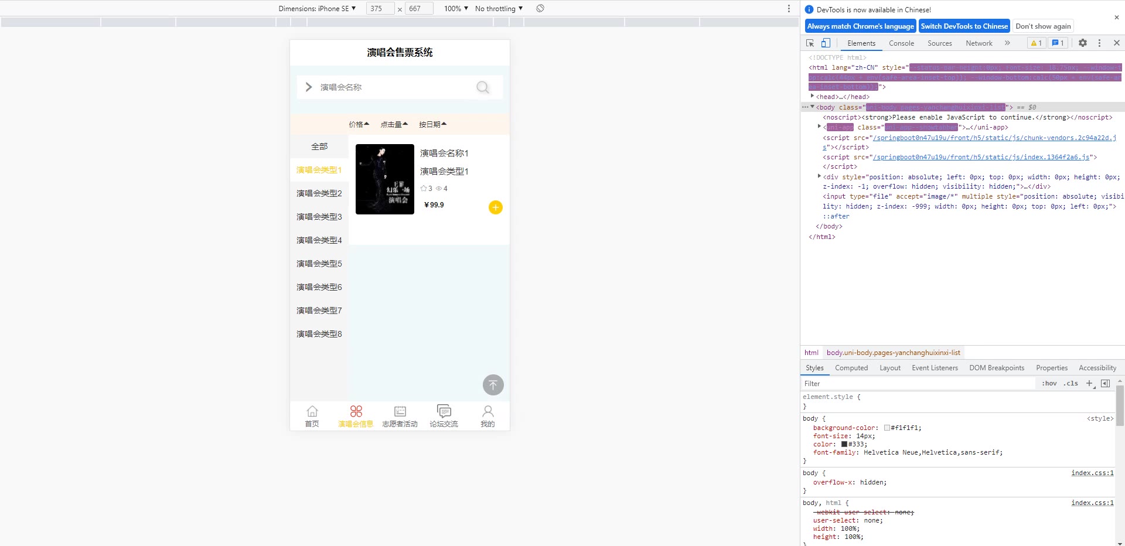1125x546 pixels.
Task: Click the #333 text color swatch
Action: pos(844,444)
